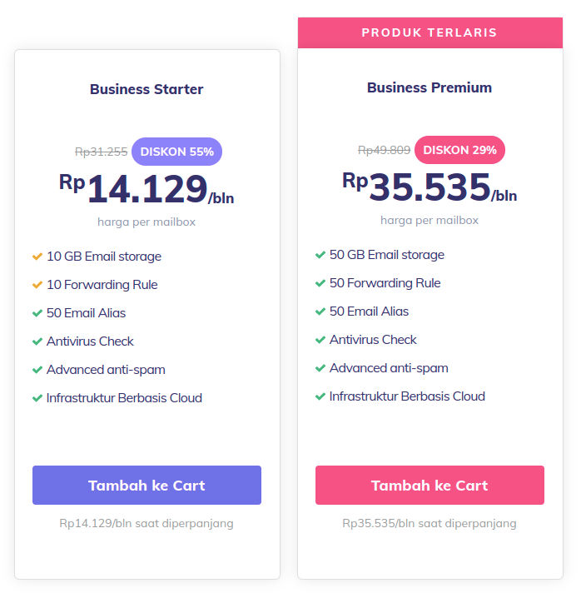This screenshot has width=581, height=598.
Task: Click the Starter plan's 50 Email Alias checkmark
Action: 37,313
